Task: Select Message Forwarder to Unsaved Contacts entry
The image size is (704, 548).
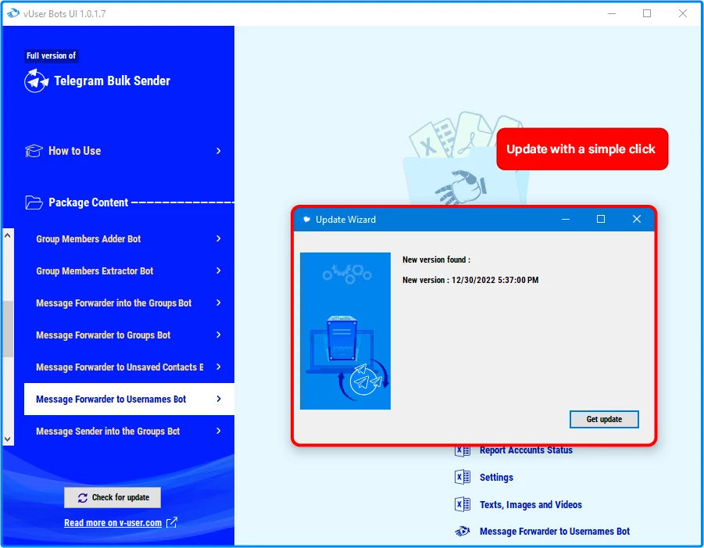Action: 129,367
